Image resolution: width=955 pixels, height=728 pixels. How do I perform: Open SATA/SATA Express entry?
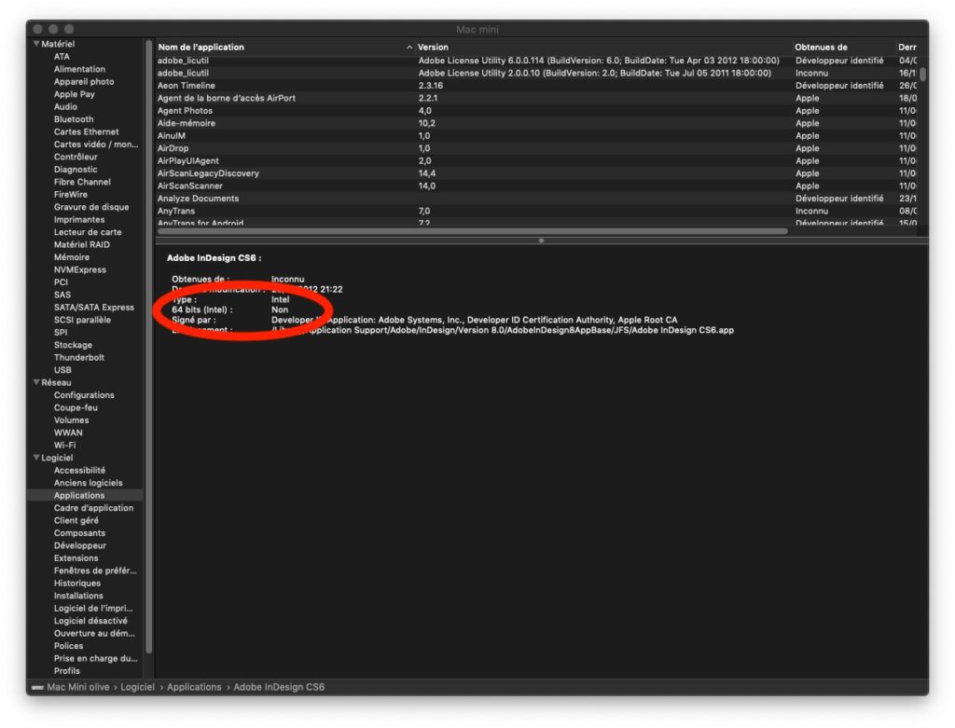pyautogui.click(x=94, y=308)
